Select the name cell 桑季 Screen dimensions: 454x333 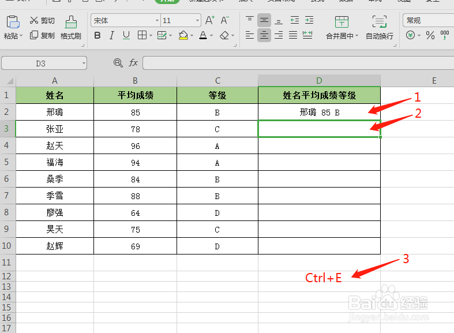tap(55, 179)
